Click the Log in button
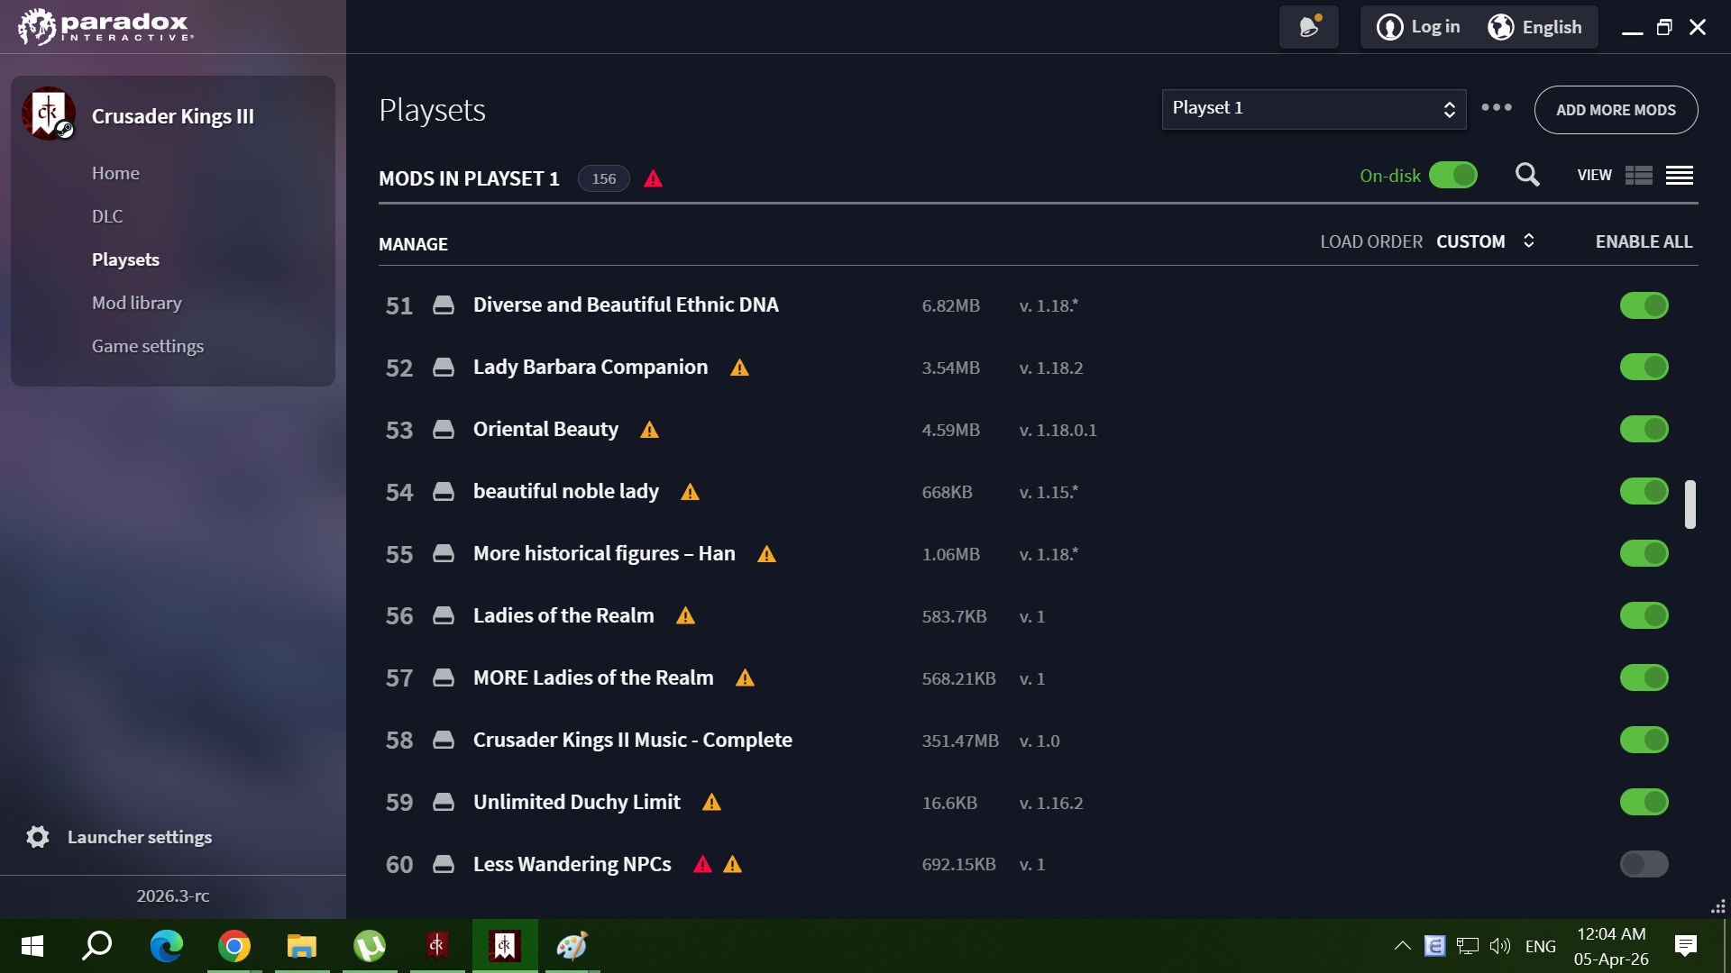The image size is (1731, 973). tap(1419, 27)
